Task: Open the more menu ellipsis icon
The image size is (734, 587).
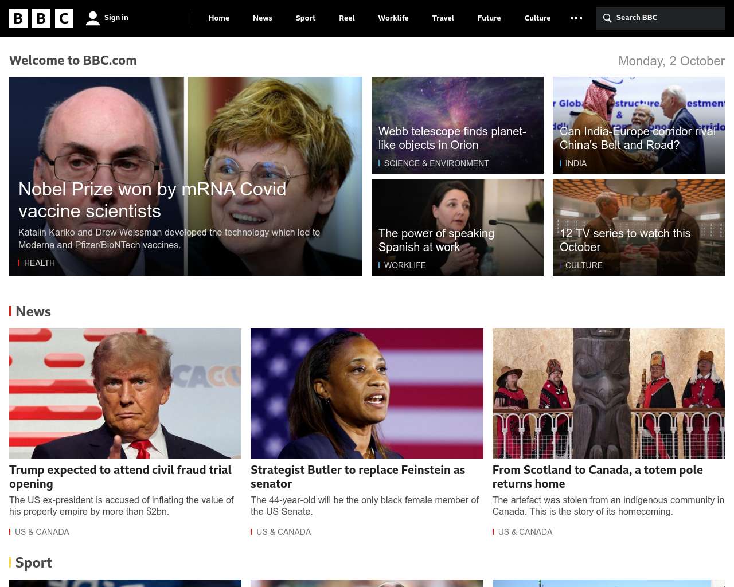Action: (576, 18)
